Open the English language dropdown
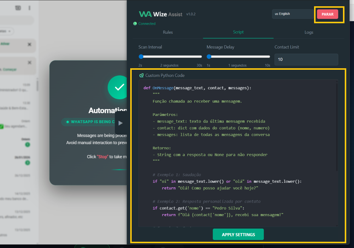This screenshot has height=248, width=354. click(x=292, y=14)
